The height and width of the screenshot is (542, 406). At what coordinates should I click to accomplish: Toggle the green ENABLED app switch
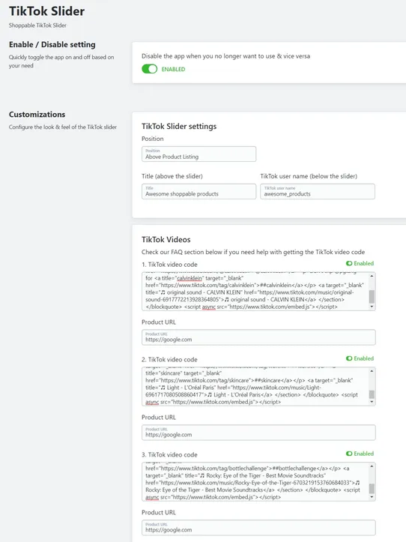coord(149,69)
